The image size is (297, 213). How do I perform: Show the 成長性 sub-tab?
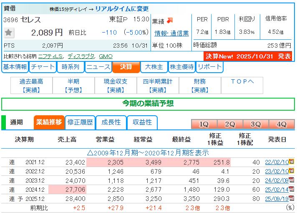pyautogui.click(x=111, y=122)
